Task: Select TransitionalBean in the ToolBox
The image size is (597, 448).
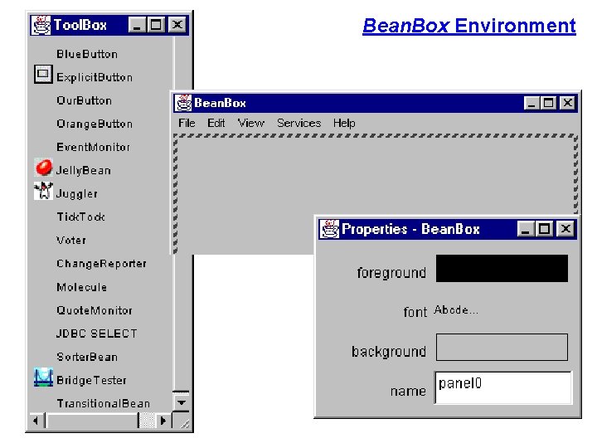Action: click(103, 403)
